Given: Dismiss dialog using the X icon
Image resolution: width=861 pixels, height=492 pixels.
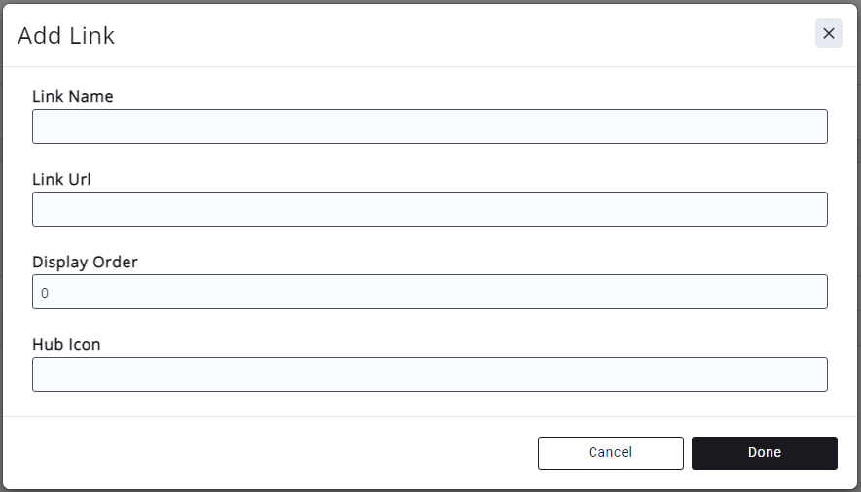Looking at the screenshot, I should click(x=828, y=34).
